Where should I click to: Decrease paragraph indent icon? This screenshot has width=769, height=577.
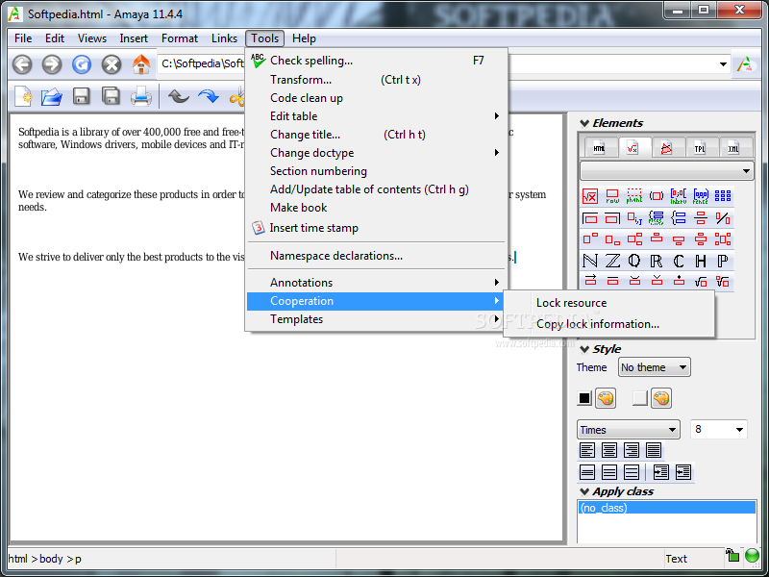pos(682,472)
